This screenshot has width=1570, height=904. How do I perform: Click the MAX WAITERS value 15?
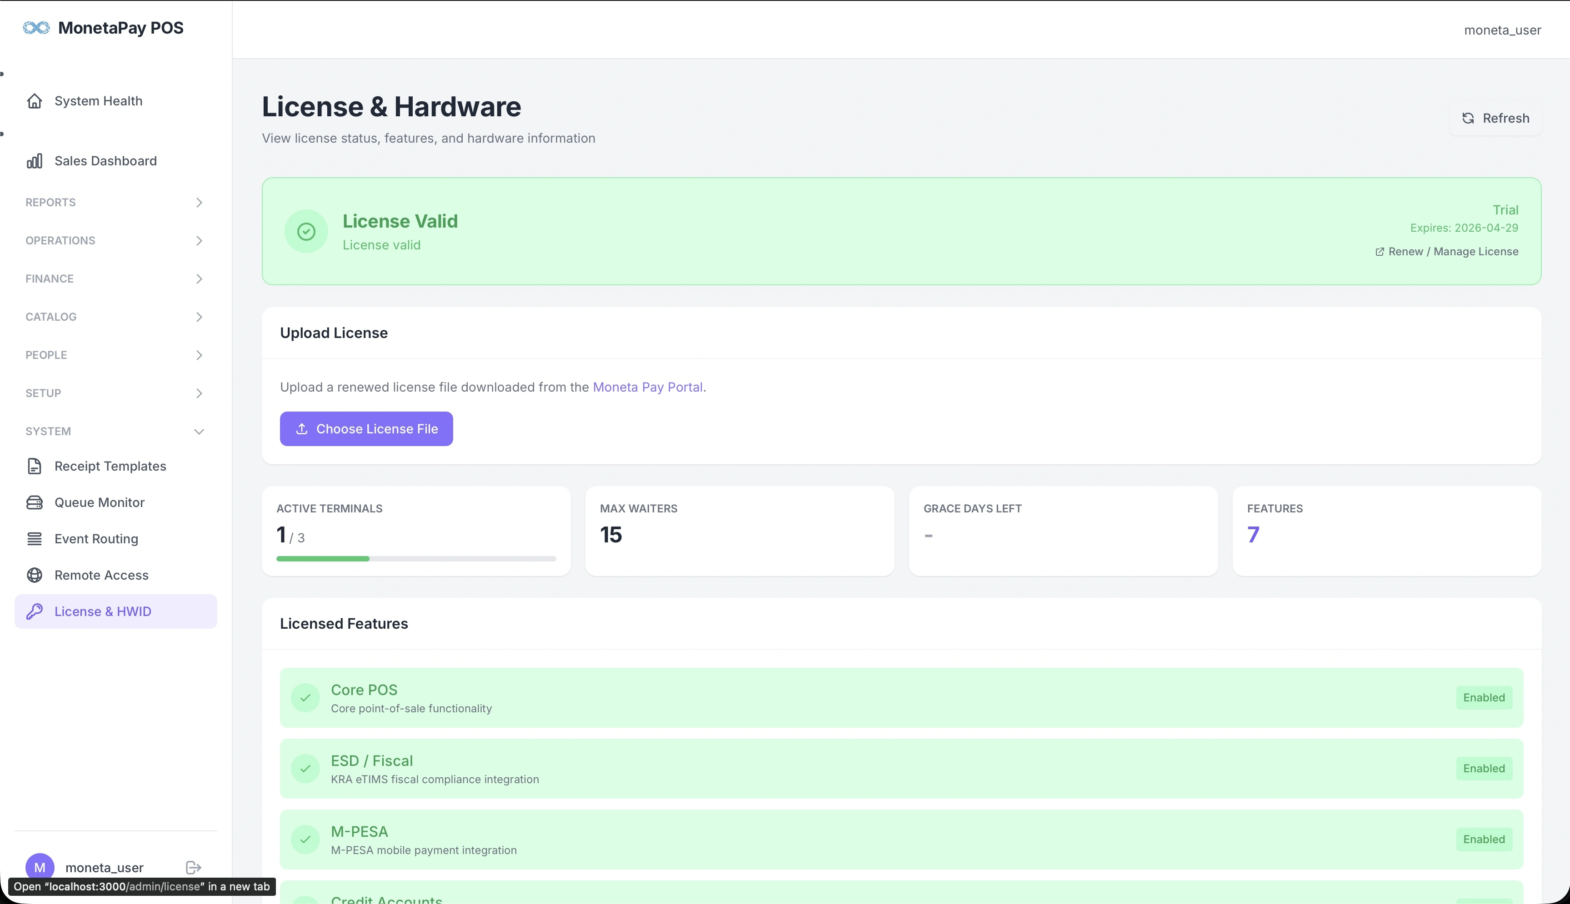point(611,535)
